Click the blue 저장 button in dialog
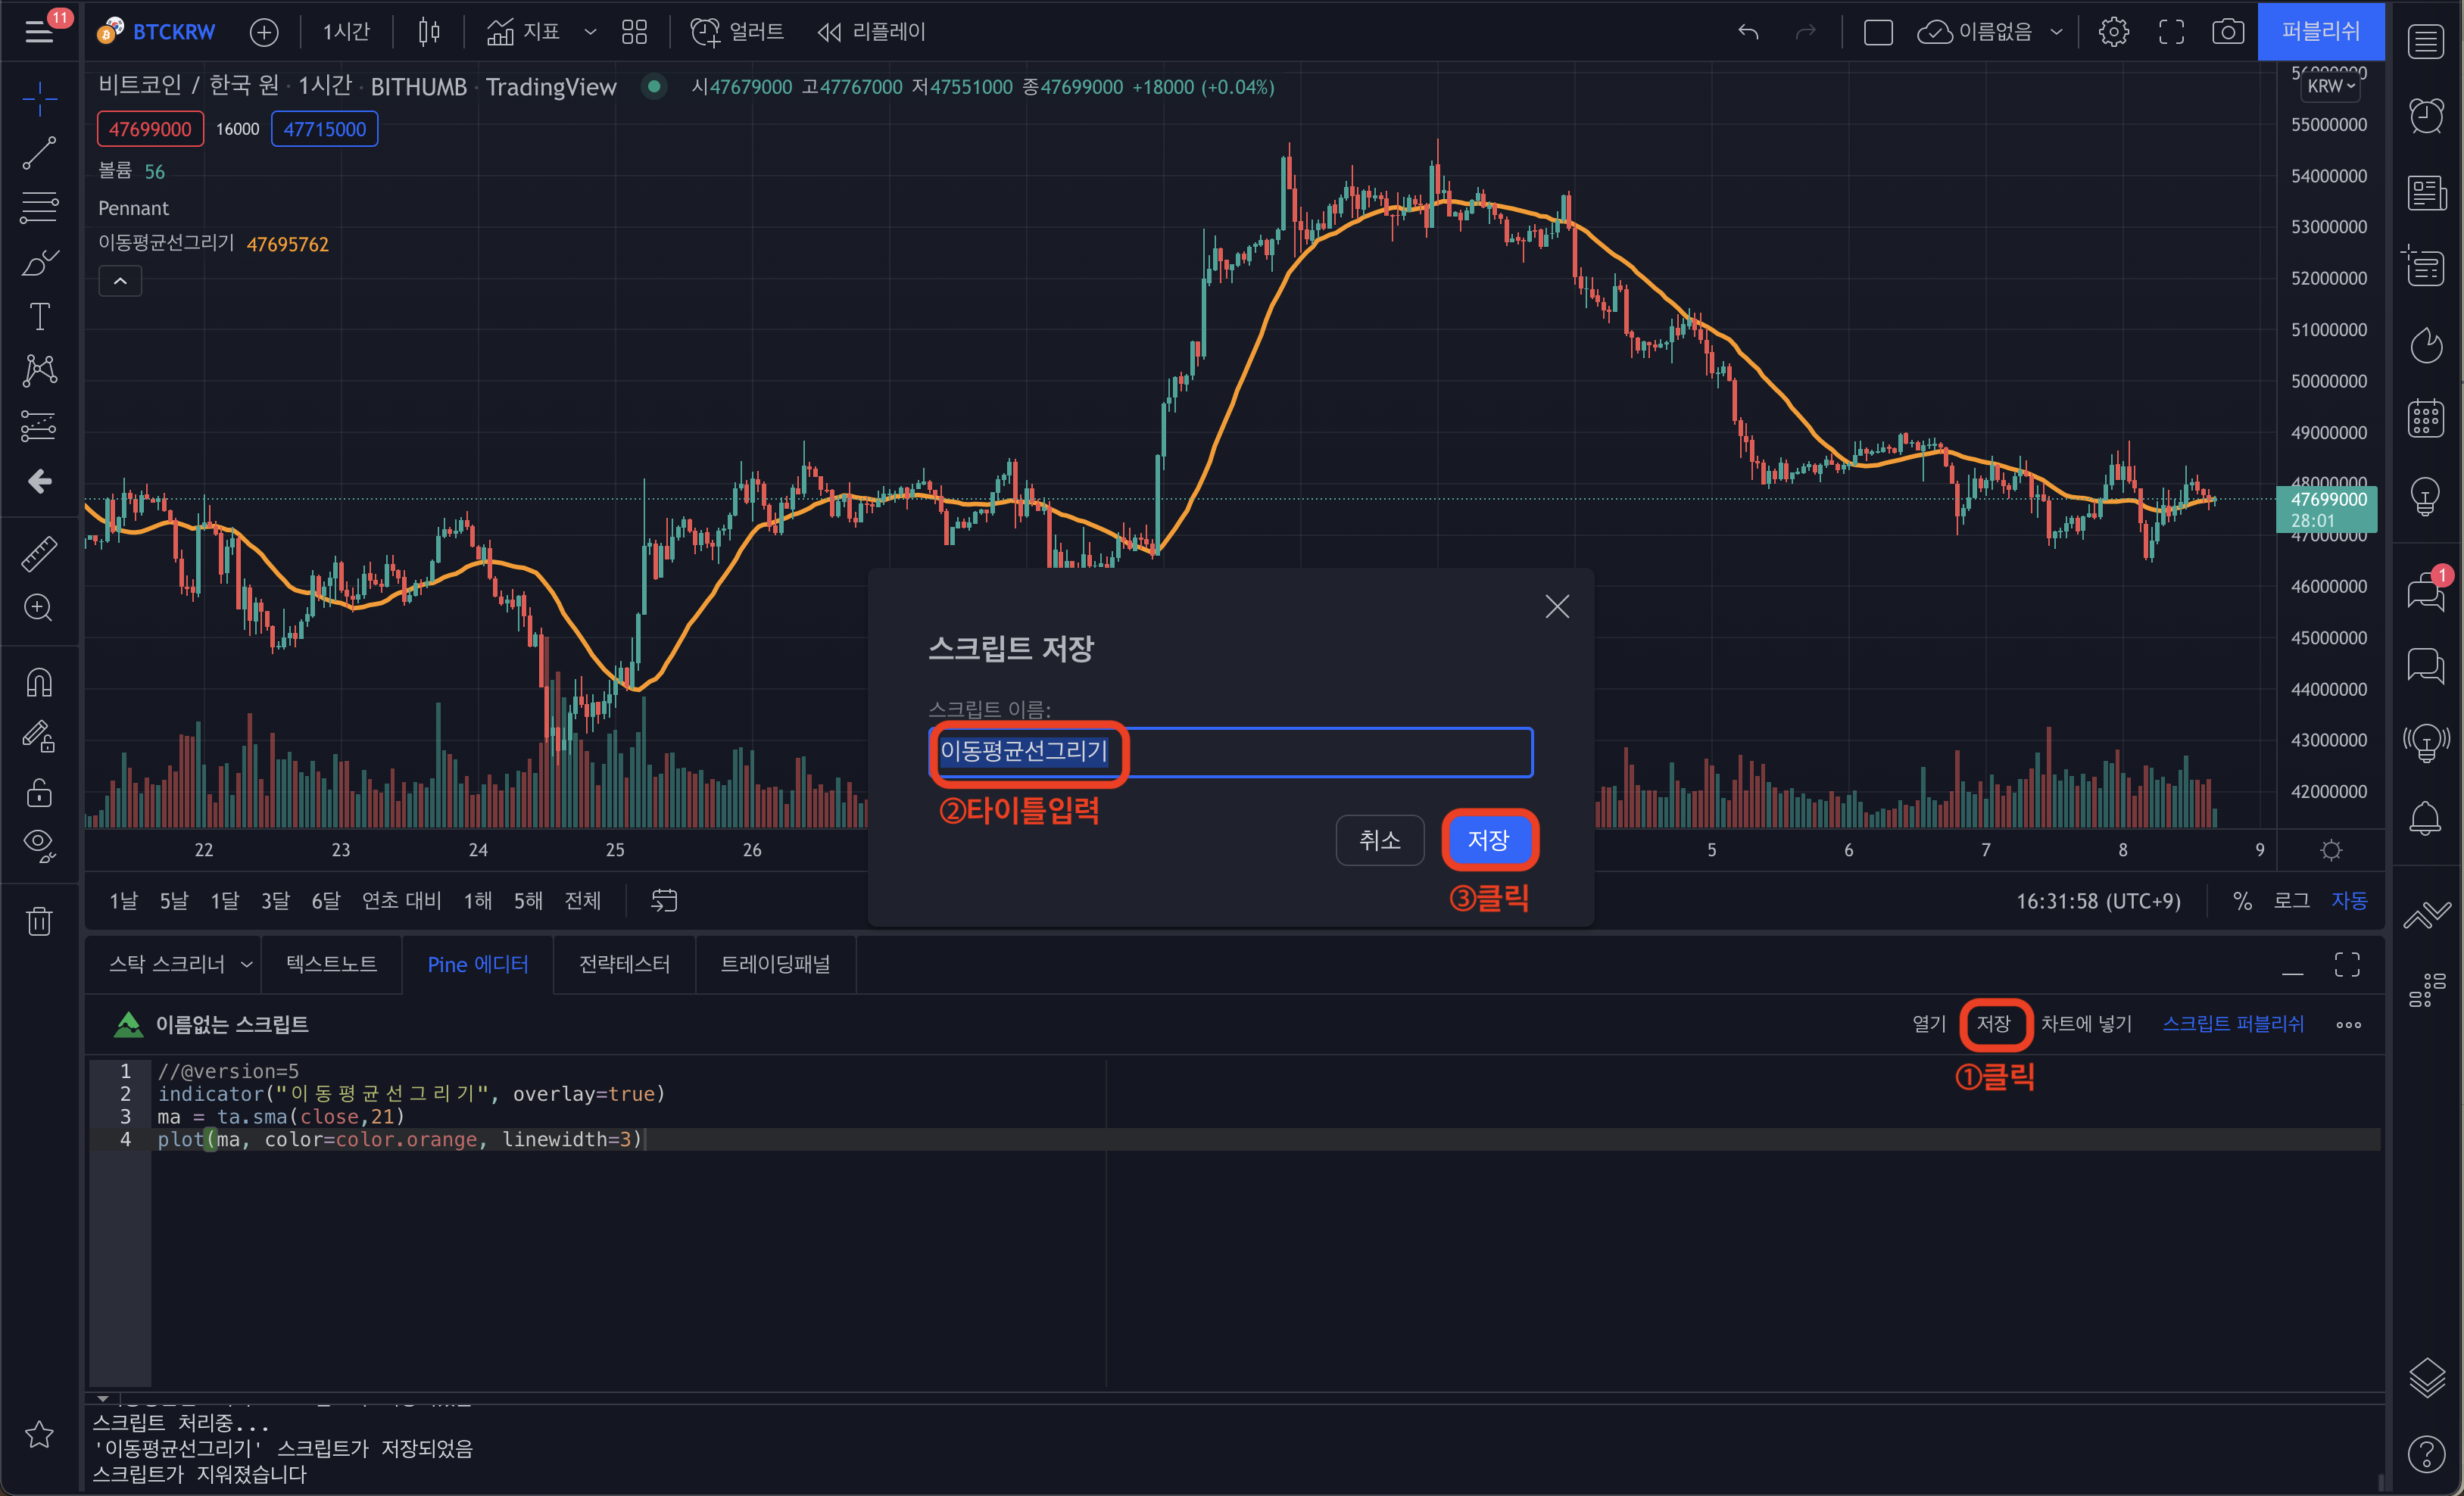The width and height of the screenshot is (2464, 1496). coord(1488,840)
